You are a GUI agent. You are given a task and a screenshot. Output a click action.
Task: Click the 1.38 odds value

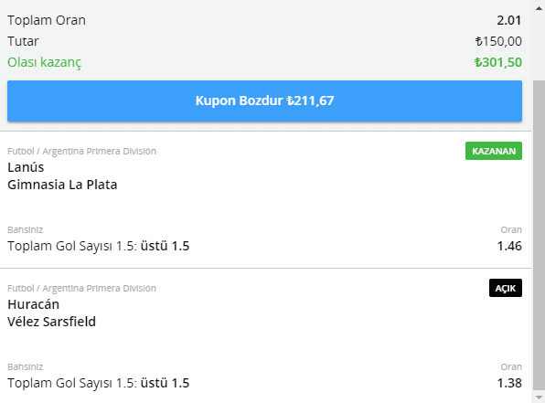click(x=509, y=383)
